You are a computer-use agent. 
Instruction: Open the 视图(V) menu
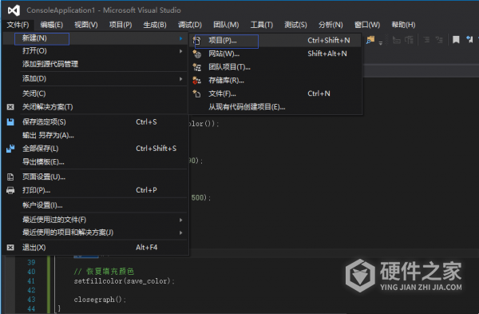(86, 25)
